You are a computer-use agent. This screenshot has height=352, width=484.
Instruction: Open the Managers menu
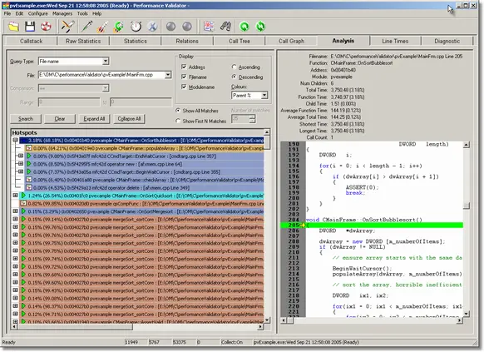[62, 13]
